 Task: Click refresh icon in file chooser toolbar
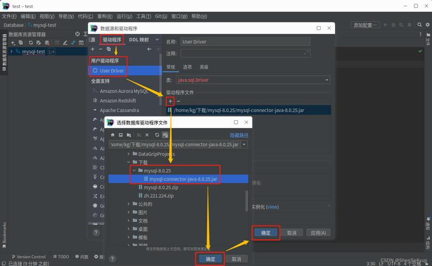click(x=157, y=135)
